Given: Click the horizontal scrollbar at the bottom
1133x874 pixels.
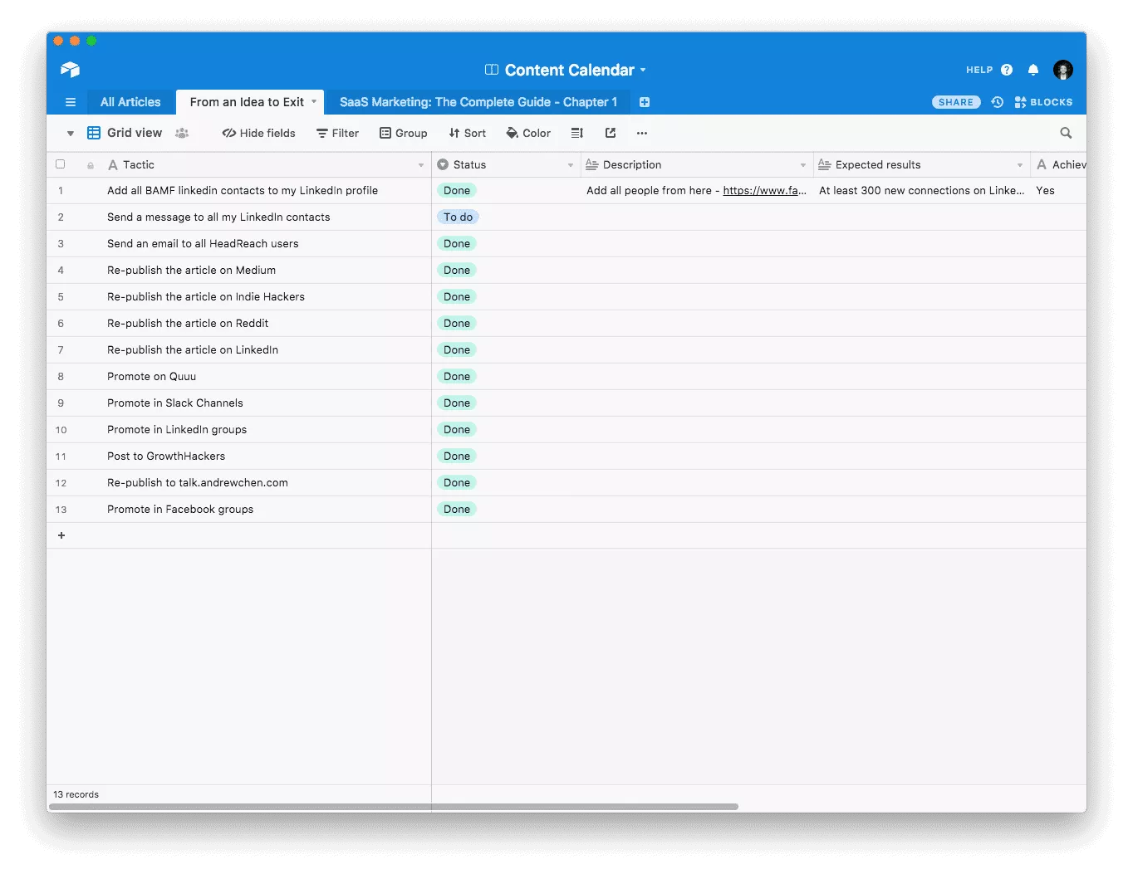Looking at the screenshot, I should [394, 806].
